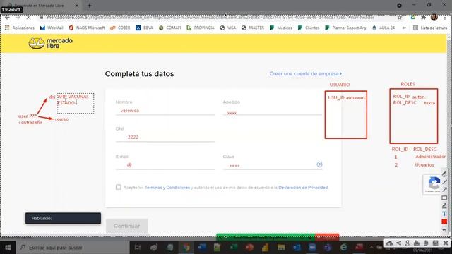Open Crear una cuenta de empresa link
Image resolution: width=452 pixels, height=254 pixels.
(306, 73)
